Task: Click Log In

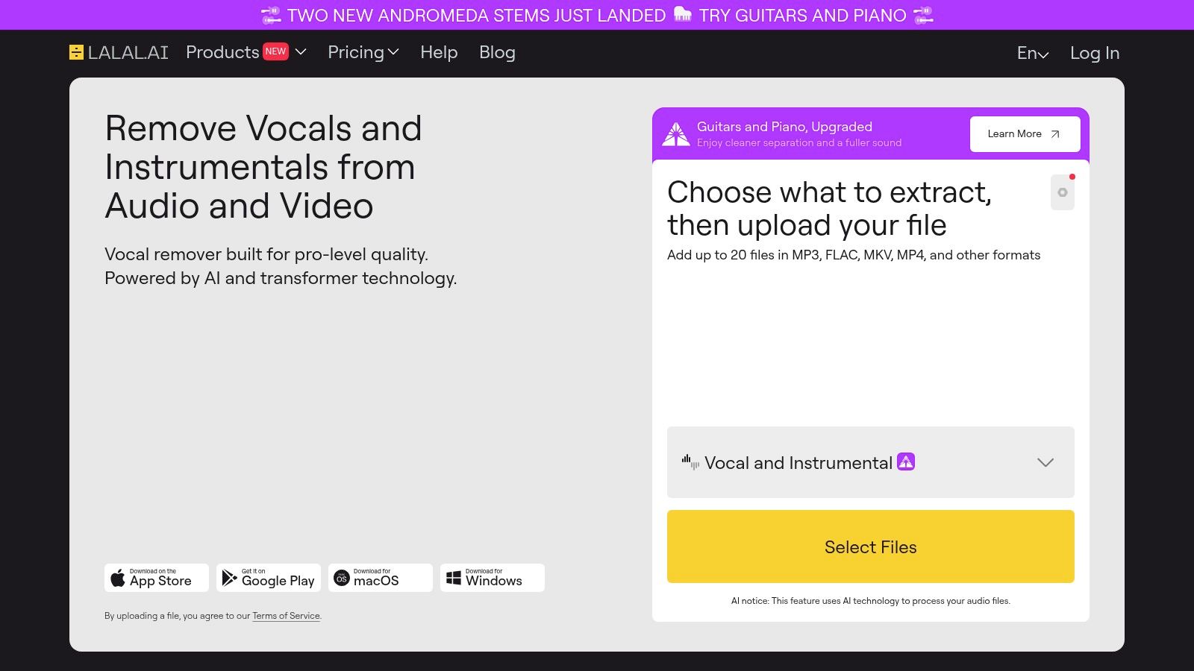Action: [1095, 53]
